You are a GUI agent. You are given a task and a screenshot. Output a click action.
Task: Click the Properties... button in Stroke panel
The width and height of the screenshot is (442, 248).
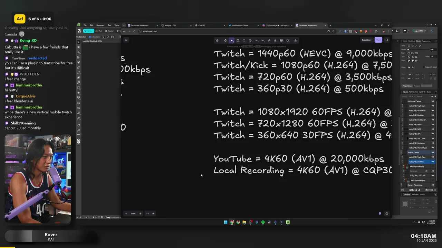coord(407,86)
